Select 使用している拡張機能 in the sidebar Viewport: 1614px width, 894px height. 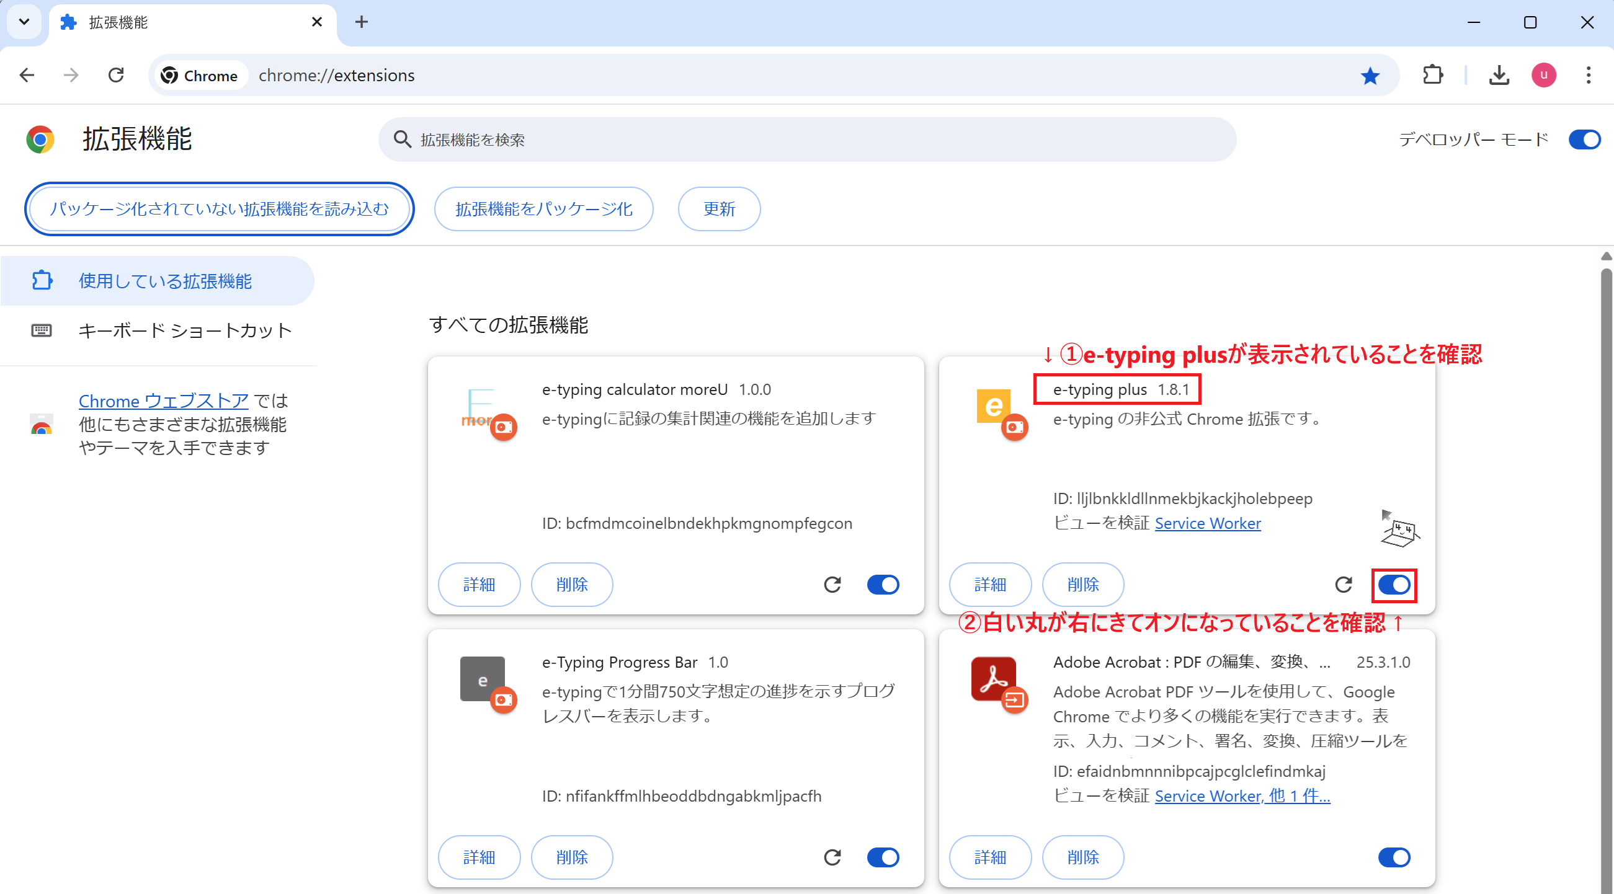[158, 281]
